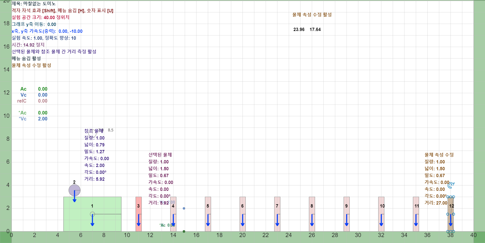Click the '실험 속도: 1.00, 정확도 향상: 10' line
The width and height of the screenshot is (485, 243).
[x=44, y=38]
